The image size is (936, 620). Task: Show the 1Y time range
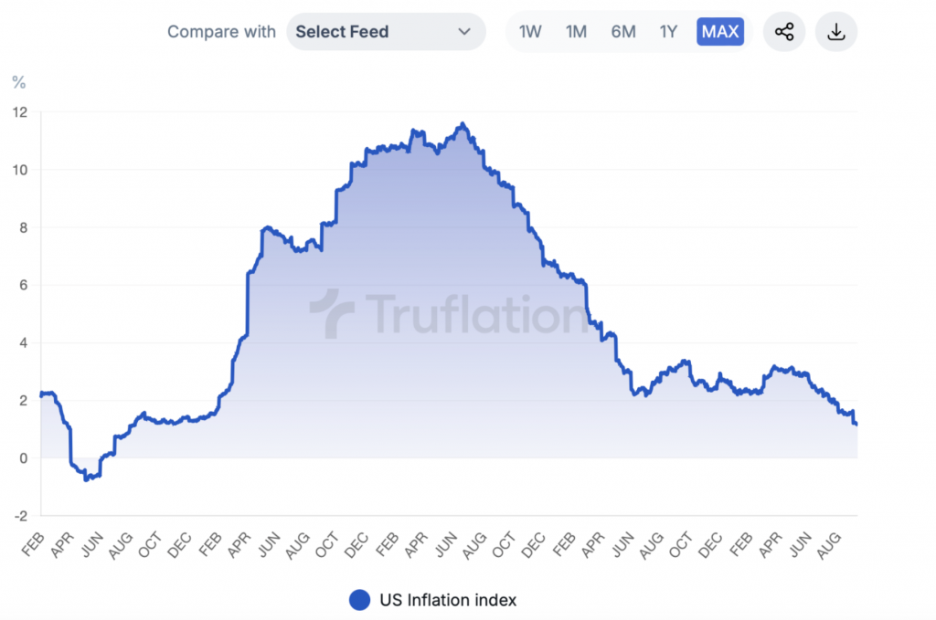click(x=668, y=32)
